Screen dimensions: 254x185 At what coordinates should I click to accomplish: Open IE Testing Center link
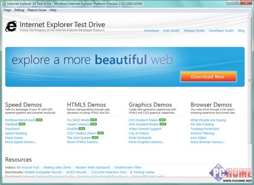pyautogui.click(x=142, y=172)
